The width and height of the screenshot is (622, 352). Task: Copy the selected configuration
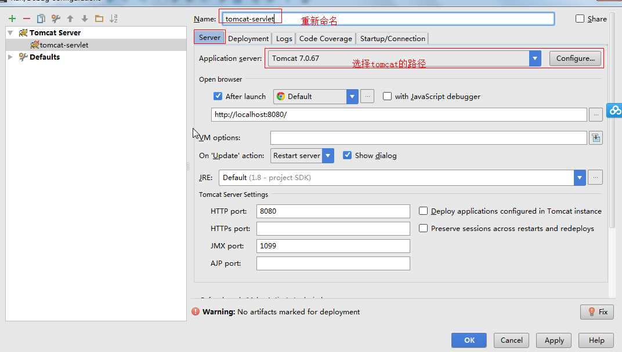coord(41,19)
